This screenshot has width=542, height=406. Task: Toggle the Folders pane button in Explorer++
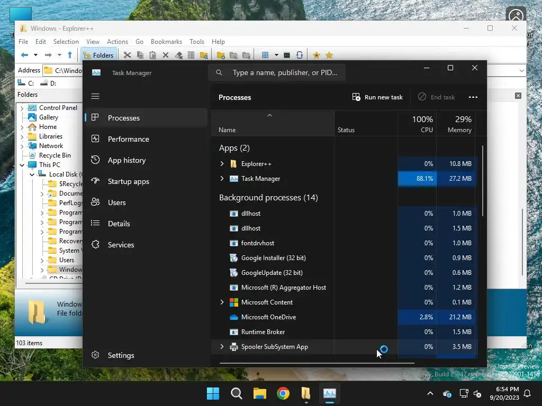pos(98,55)
